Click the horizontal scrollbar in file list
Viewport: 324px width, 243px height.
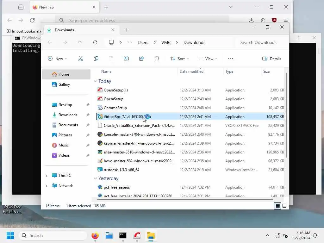click(x=185, y=200)
